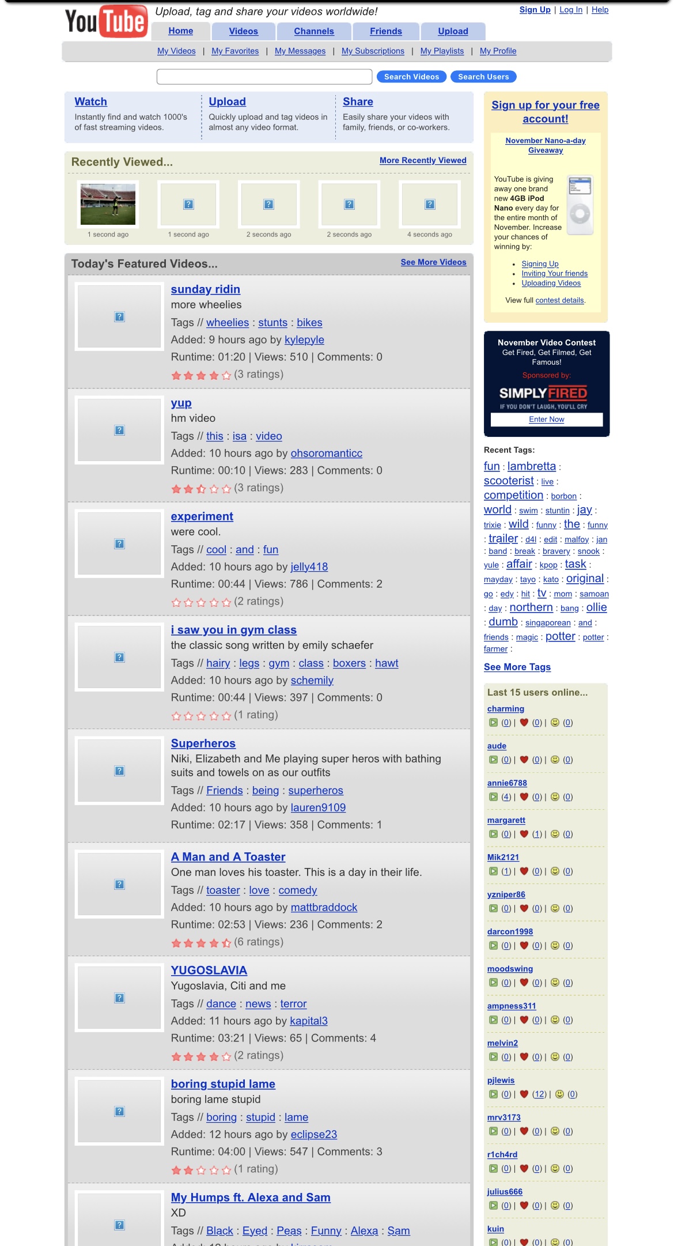Click the November Nano-a-day Giveaway link
Image resolution: width=674 pixels, height=1246 pixels.
tap(546, 145)
